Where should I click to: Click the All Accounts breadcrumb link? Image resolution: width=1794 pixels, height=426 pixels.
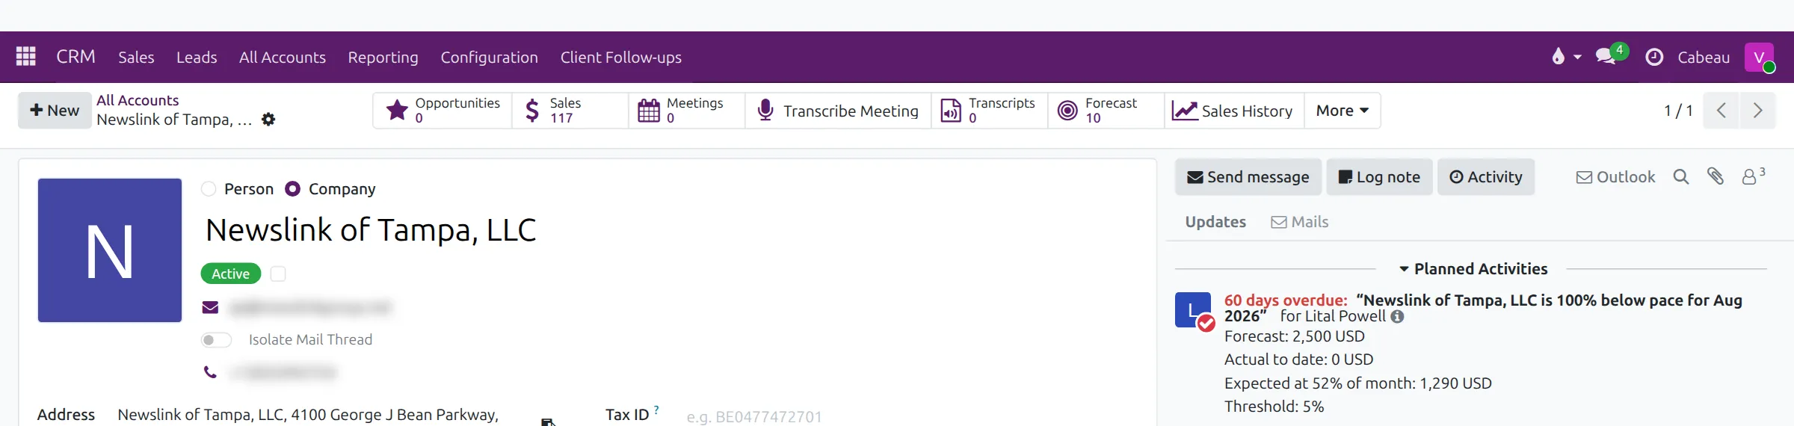coord(138,100)
